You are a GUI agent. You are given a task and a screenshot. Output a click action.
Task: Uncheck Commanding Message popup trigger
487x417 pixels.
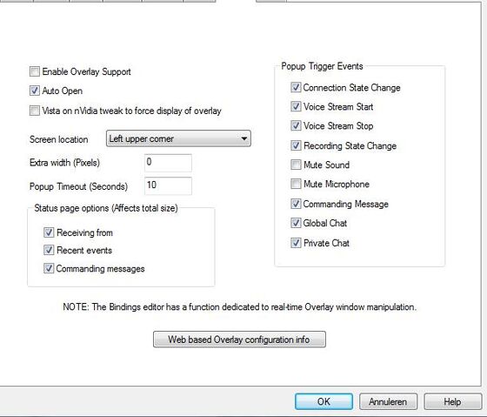click(296, 204)
